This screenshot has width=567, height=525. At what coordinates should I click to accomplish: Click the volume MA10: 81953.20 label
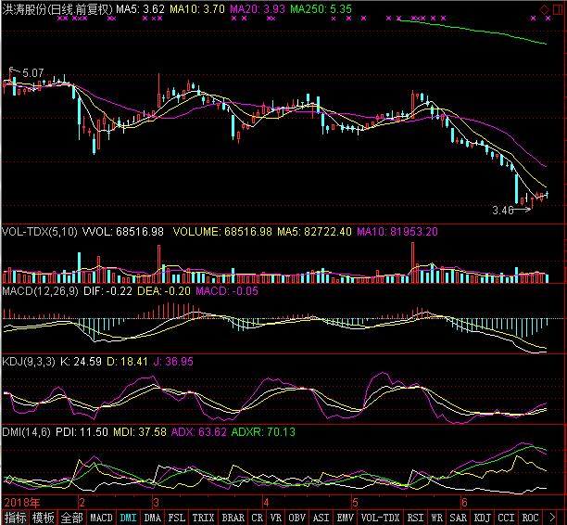coord(397,231)
